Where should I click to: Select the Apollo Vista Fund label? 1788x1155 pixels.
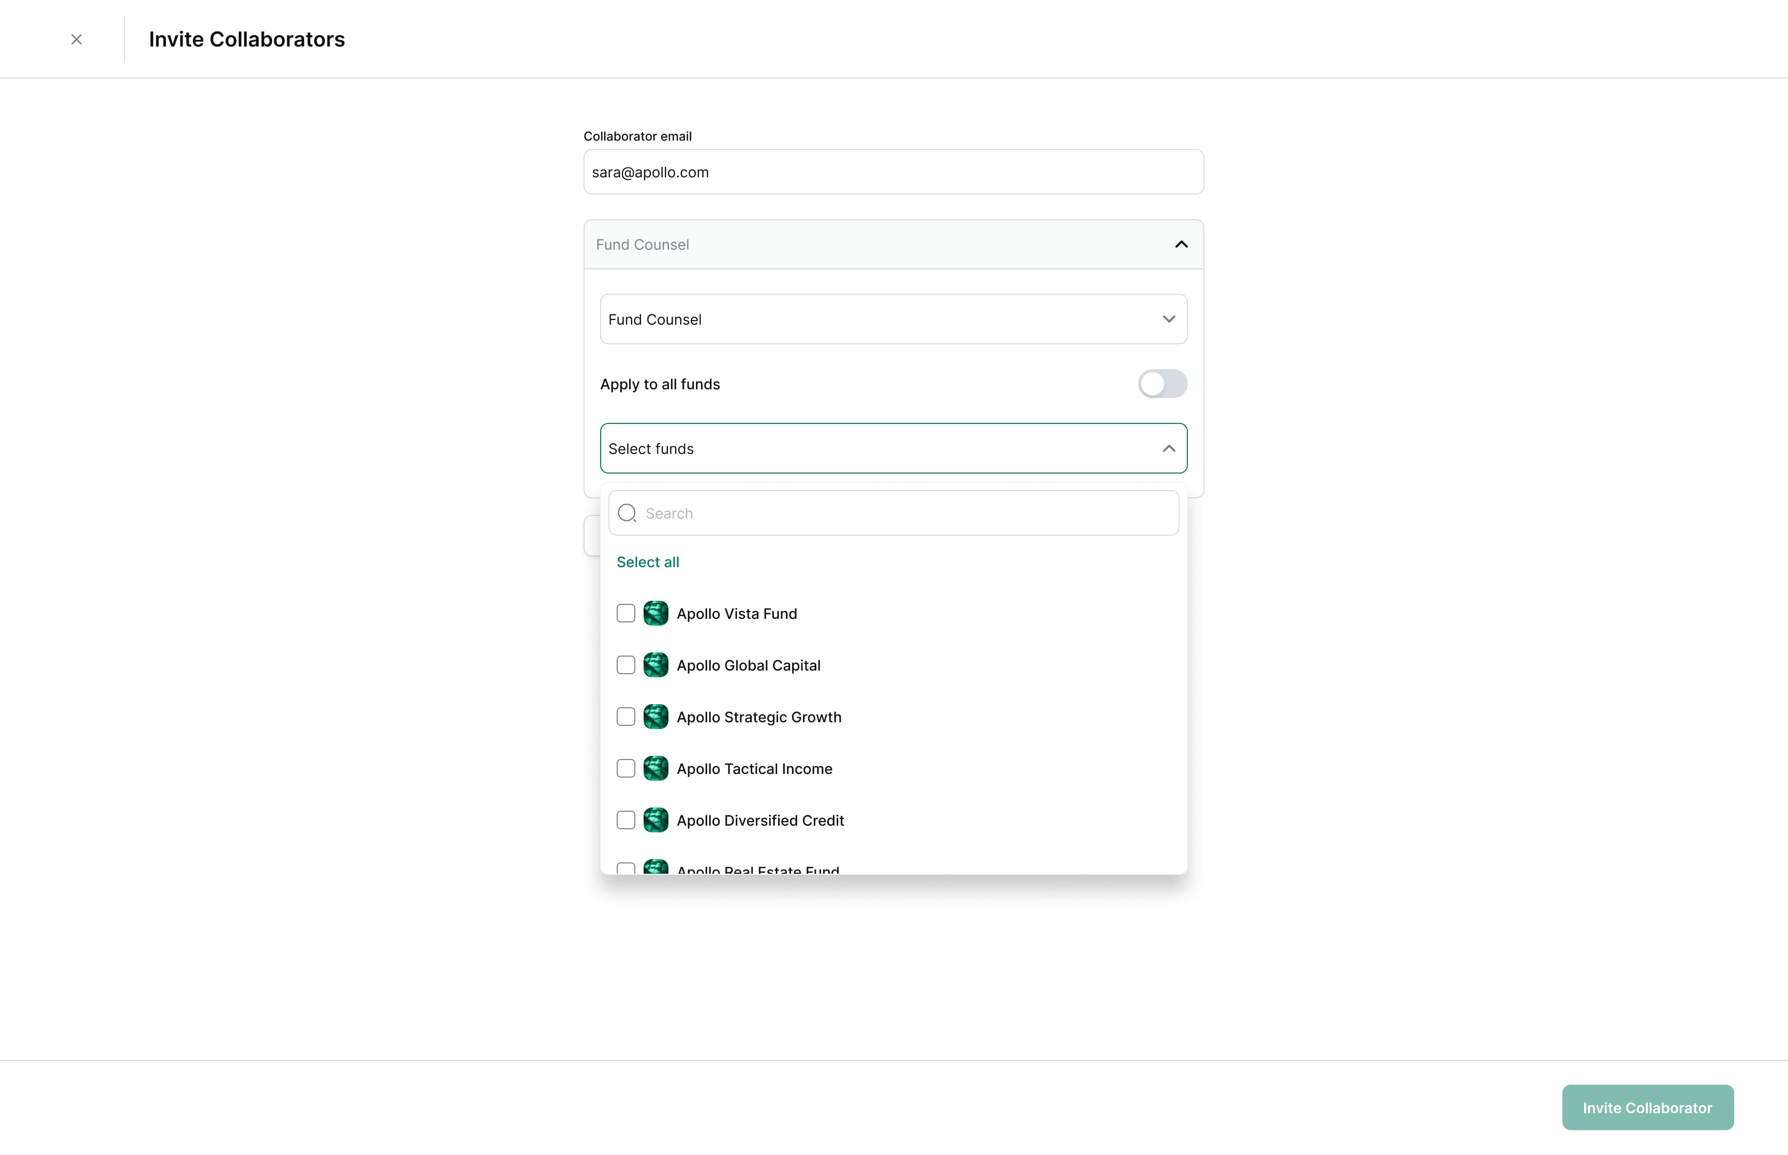tap(737, 614)
